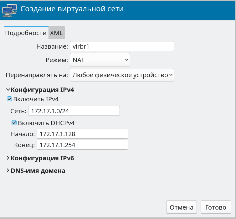Open the Перенаправлять на dropdown
Screen dimensions: 236x219
(122, 75)
